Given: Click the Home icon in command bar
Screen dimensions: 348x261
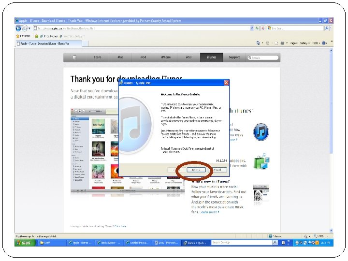Looking at the screenshot, I should [258, 43].
